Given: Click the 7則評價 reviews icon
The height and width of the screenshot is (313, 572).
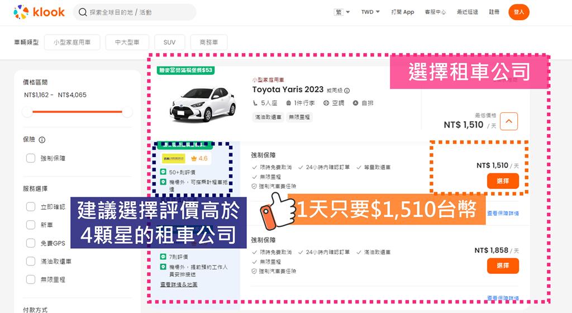Looking at the screenshot, I should (x=164, y=257).
